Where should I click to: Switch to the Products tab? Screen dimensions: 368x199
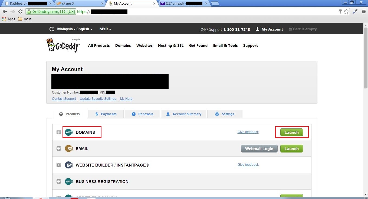(x=70, y=114)
